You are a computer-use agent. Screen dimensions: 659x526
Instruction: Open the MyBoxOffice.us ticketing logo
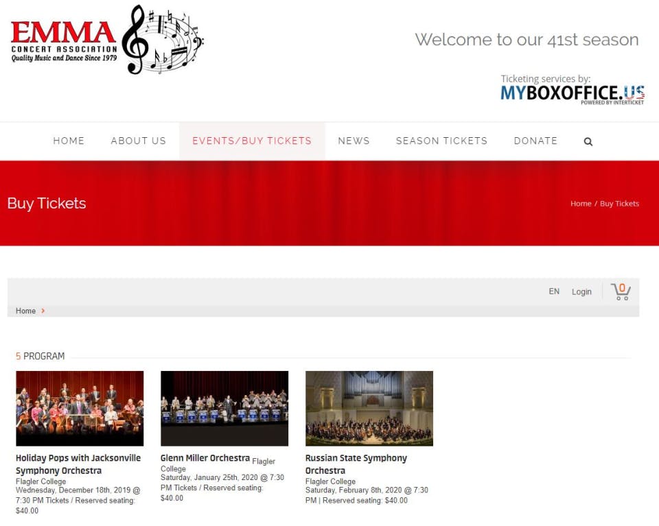coord(573,94)
